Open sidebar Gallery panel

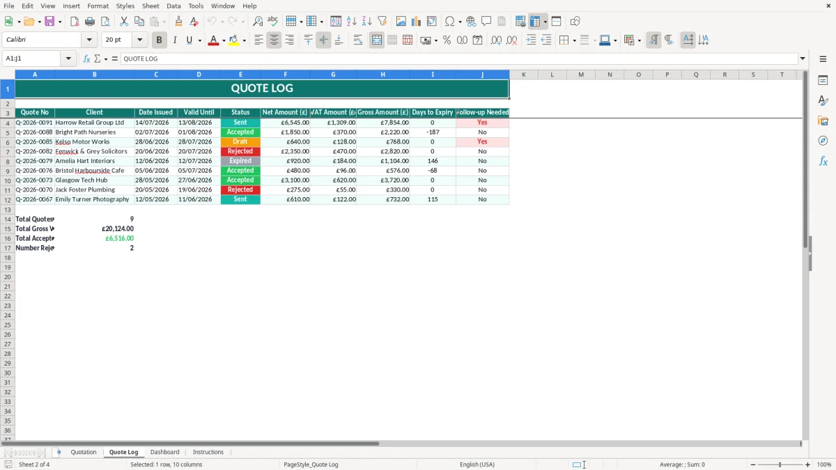coord(823,121)
